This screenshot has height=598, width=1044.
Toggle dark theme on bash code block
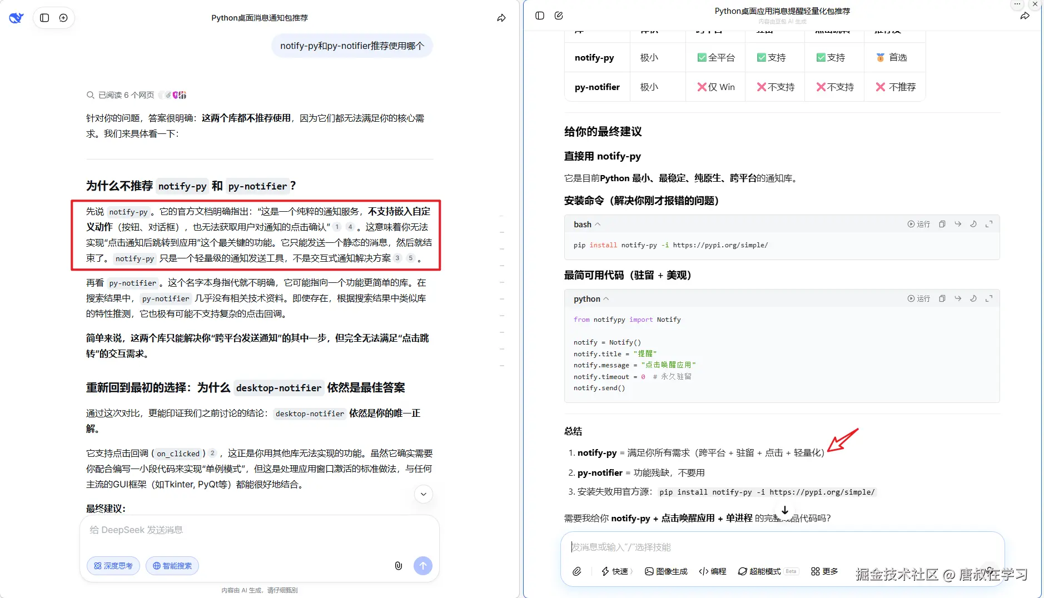click(973, 224)
